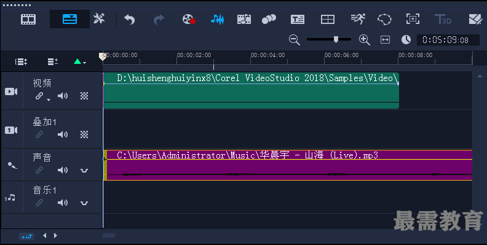The width and height of the screenshot is (487, 245).
Task: Open the Record/Capture option
Action: click(x=189, y=19)
